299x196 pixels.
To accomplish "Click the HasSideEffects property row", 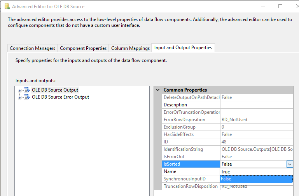I will (x=191, y=134).
